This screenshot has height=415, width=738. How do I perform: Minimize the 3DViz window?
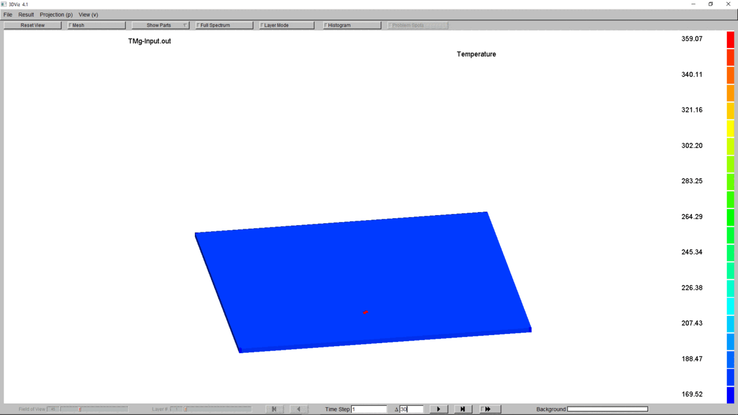pyautogui.click(x=693, y=4)
